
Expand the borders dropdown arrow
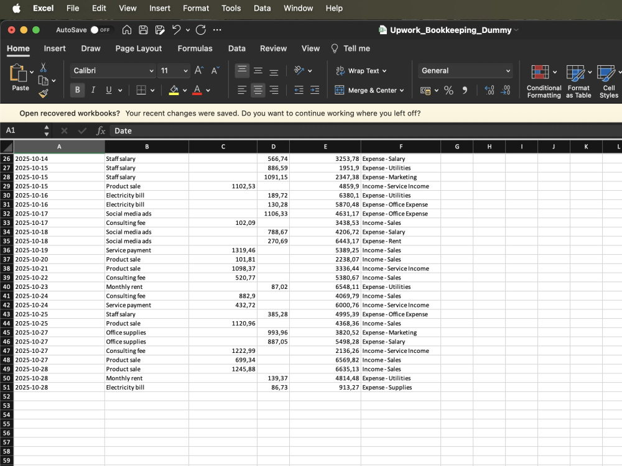[x=152, y=90]
